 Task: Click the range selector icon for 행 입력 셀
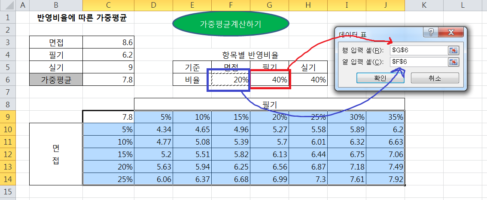pyautogui.click(x=454, y=50)
